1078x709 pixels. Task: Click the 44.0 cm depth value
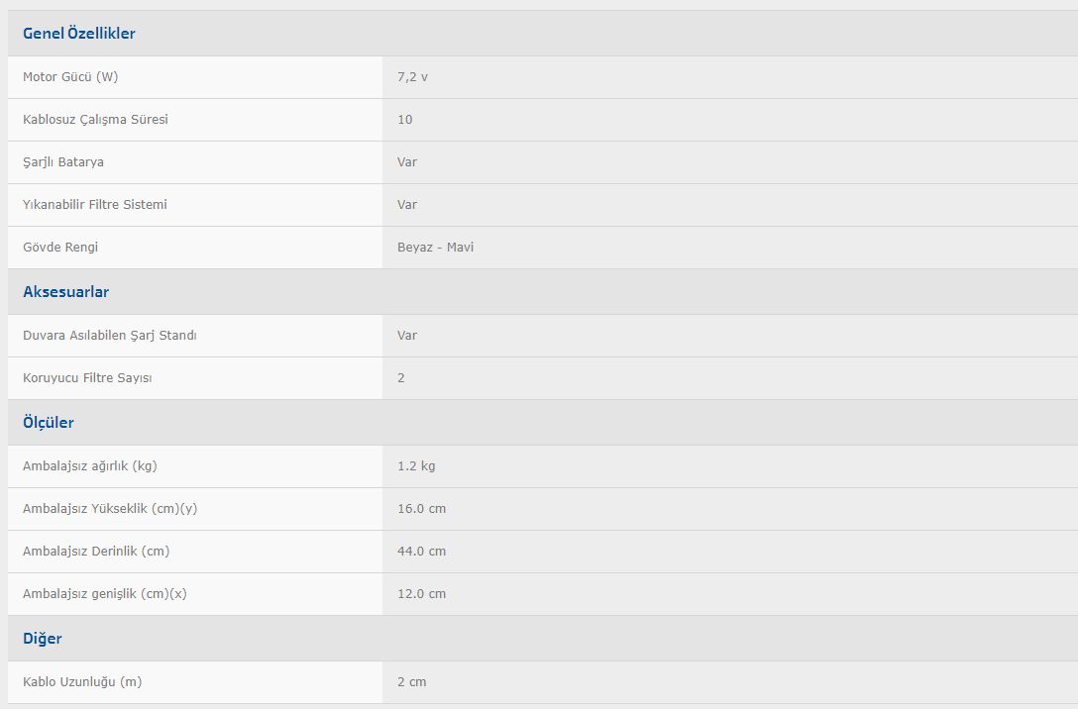pos(421,551)
